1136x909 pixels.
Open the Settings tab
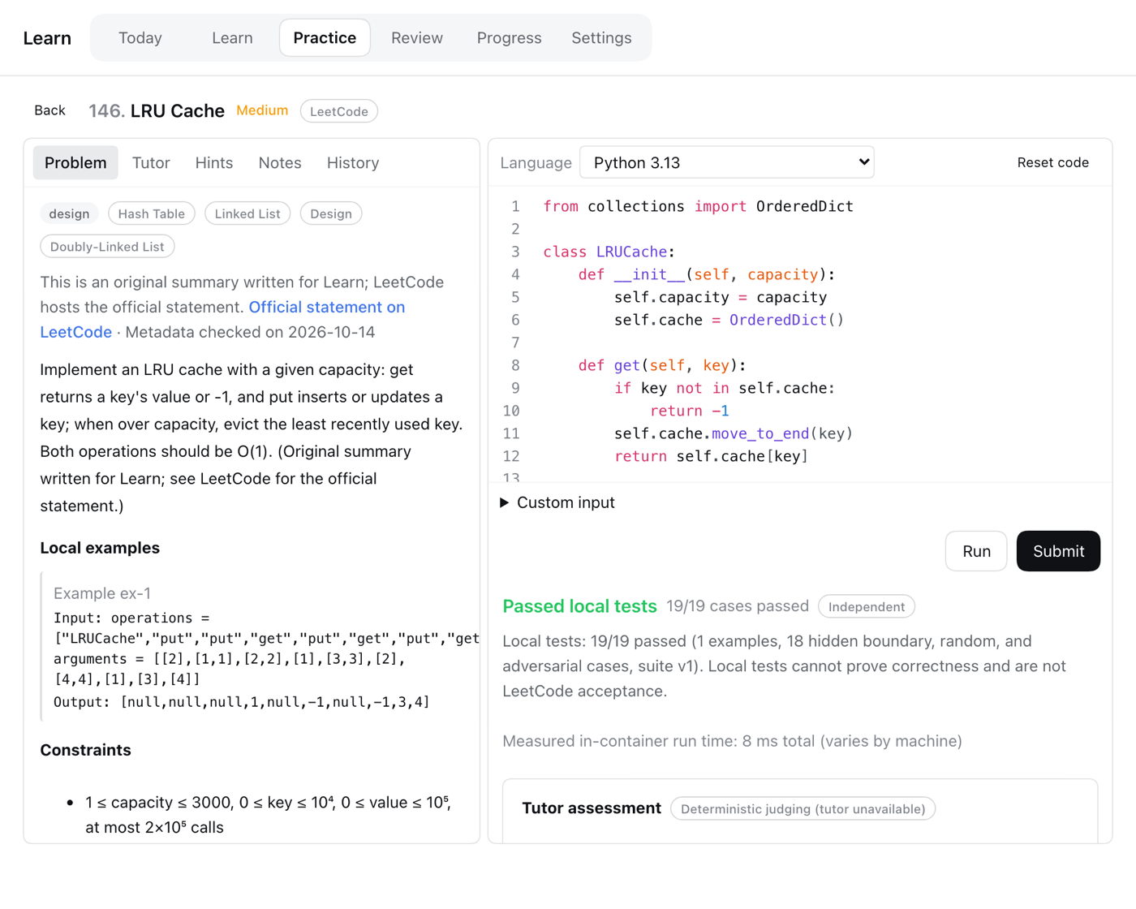[x=601, y=38]
